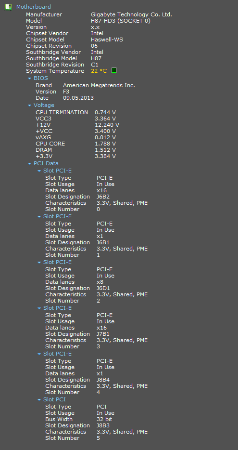Screen dimensions: 238x450
Task: Collapse the Slot PCI-E group containing J6B2
Action: tap(39, 171)
